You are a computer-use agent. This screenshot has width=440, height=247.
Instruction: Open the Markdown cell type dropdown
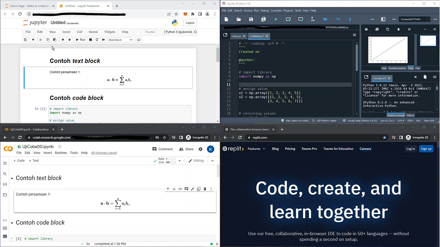point(120,40)
